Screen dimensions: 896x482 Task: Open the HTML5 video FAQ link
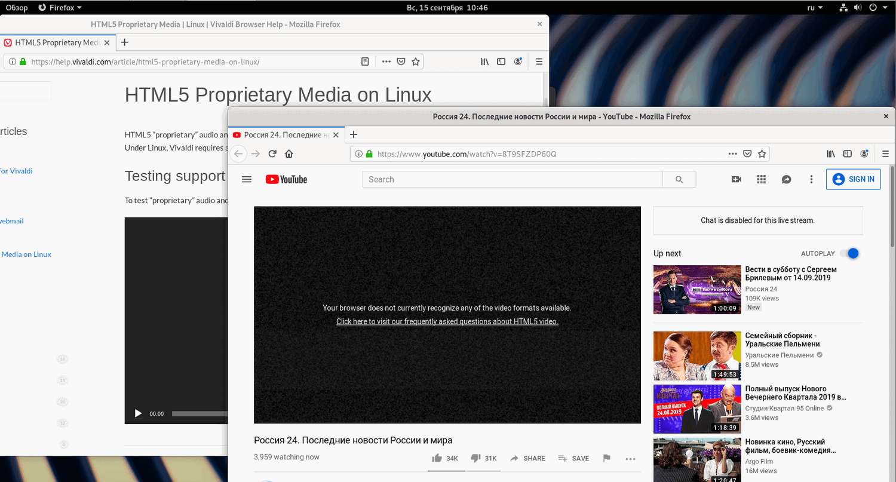tap(447, 321)
